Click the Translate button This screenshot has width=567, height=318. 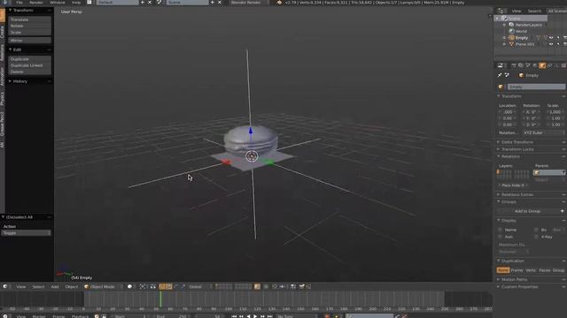coord(29,19)
